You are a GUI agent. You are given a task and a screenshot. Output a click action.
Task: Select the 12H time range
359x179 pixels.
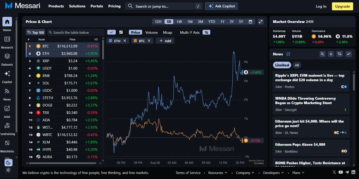pyautogui.click(x=158, y=21)
